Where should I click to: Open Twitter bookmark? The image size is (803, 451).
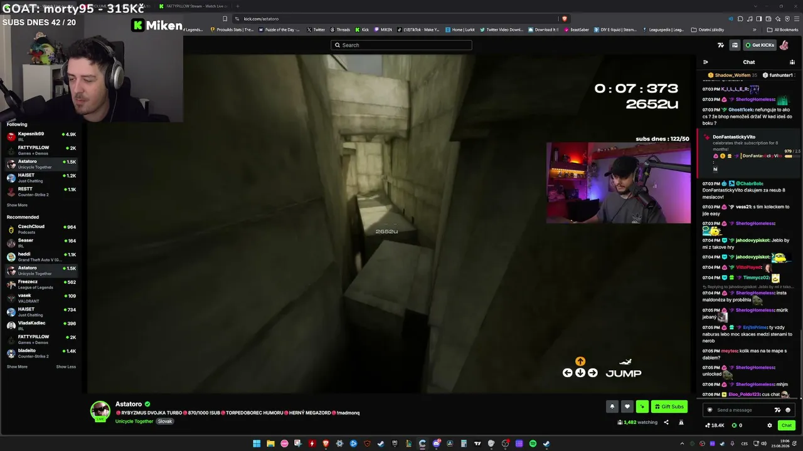click(316, 29)
